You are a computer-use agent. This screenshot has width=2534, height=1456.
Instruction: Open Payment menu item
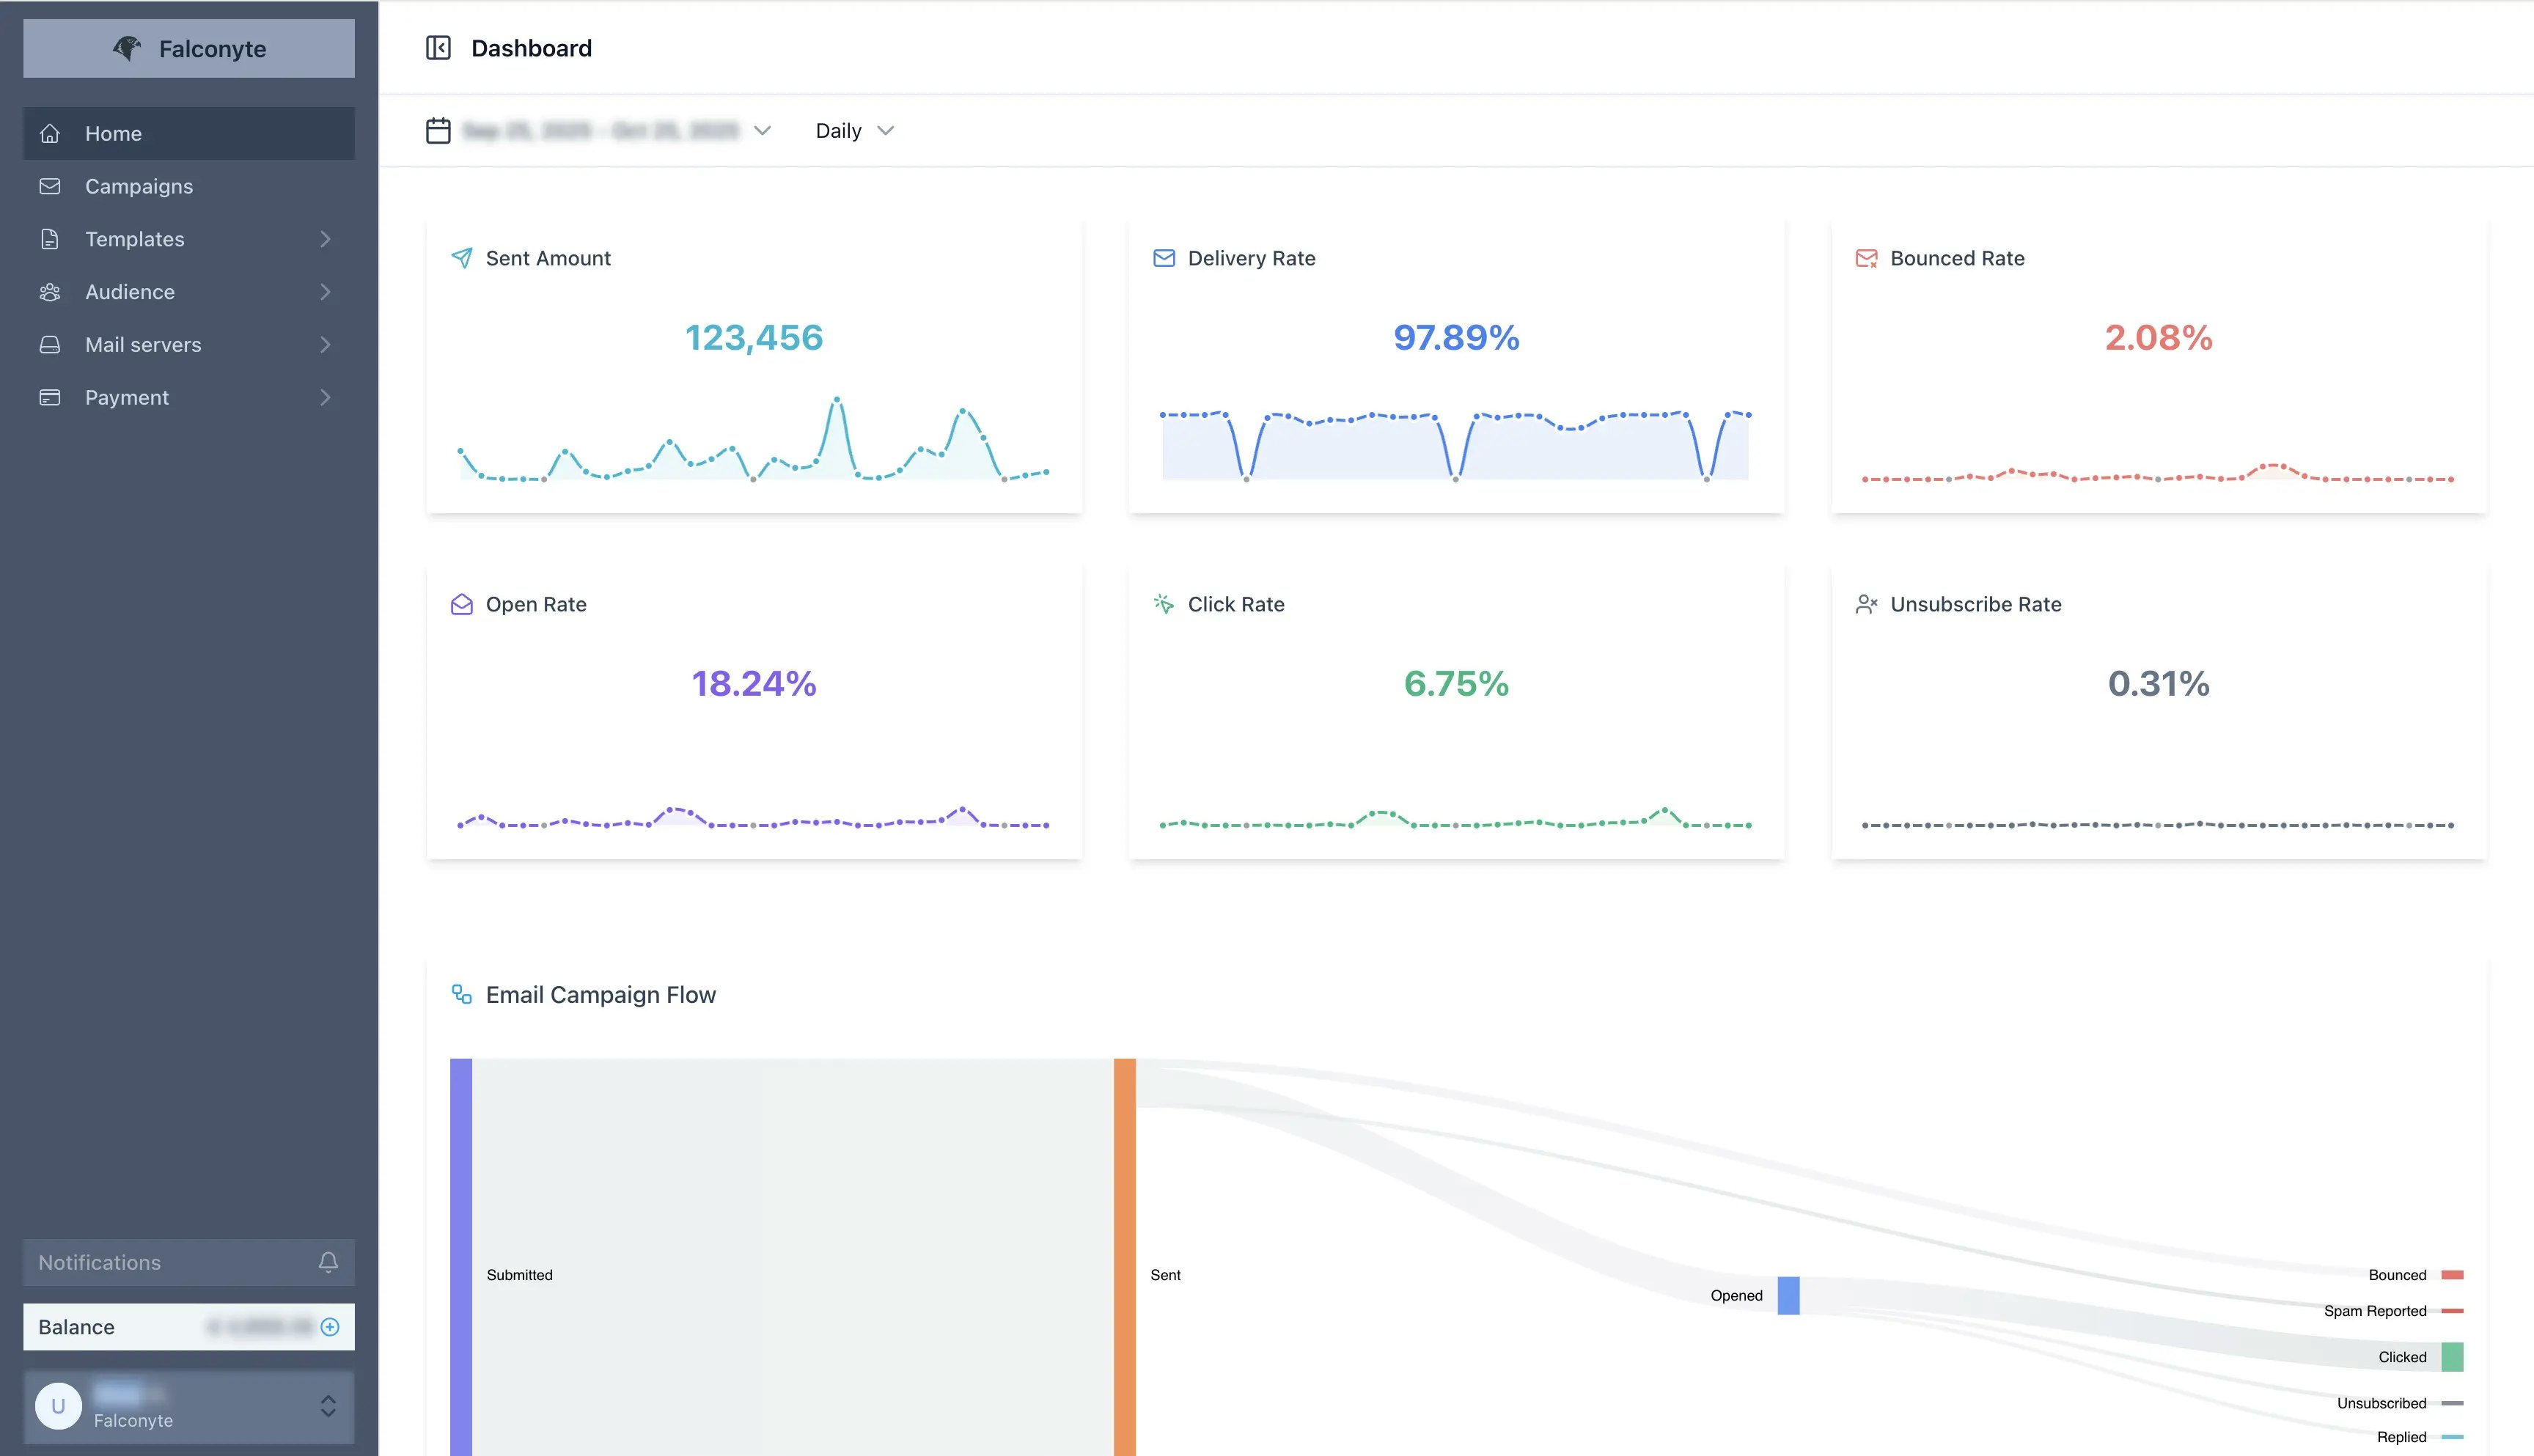click(189, 398)
